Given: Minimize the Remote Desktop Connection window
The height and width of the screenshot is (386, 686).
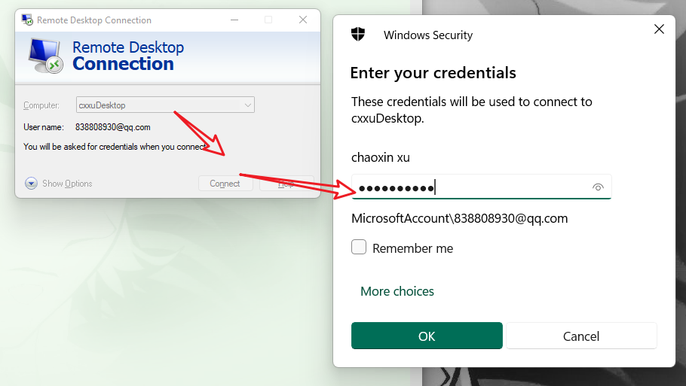Looking at the screenshot, I should (234, 20).
